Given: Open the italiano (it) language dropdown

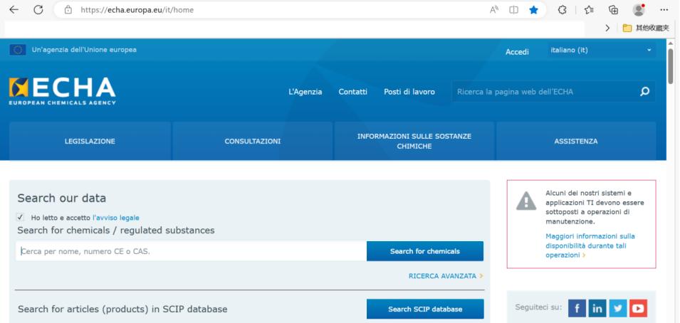Looking at the screenshot, I should pyautogui.click(x=601, y=51).
